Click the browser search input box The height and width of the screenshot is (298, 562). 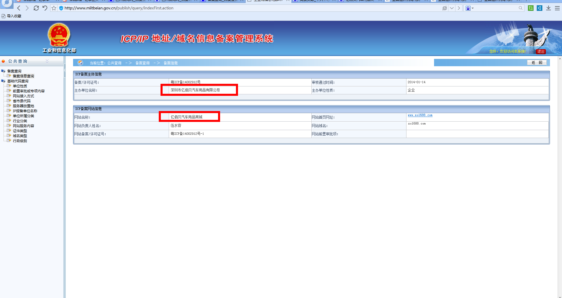(496, 8)
